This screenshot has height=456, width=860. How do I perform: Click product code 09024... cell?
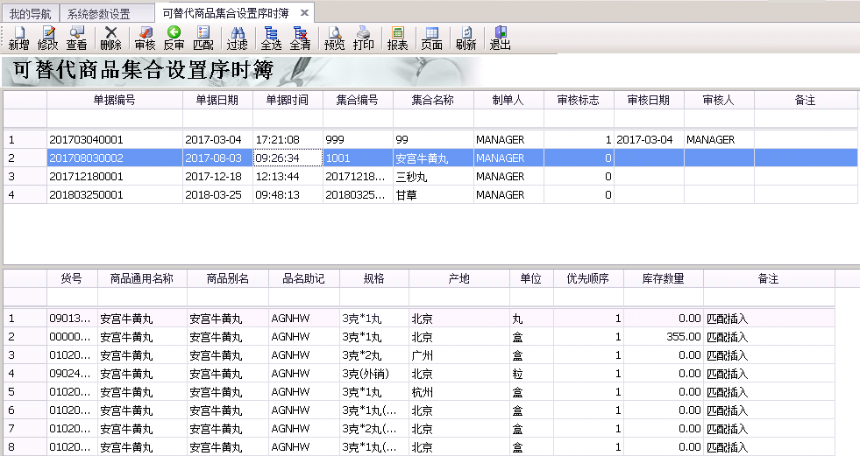click(72, 374)
